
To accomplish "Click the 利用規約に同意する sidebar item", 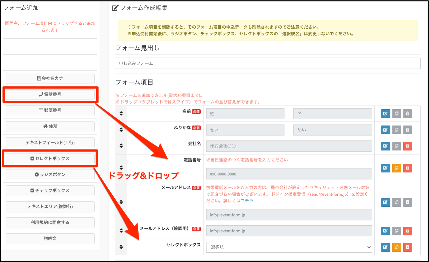I will pyautogui.click(x=50, y=223).
